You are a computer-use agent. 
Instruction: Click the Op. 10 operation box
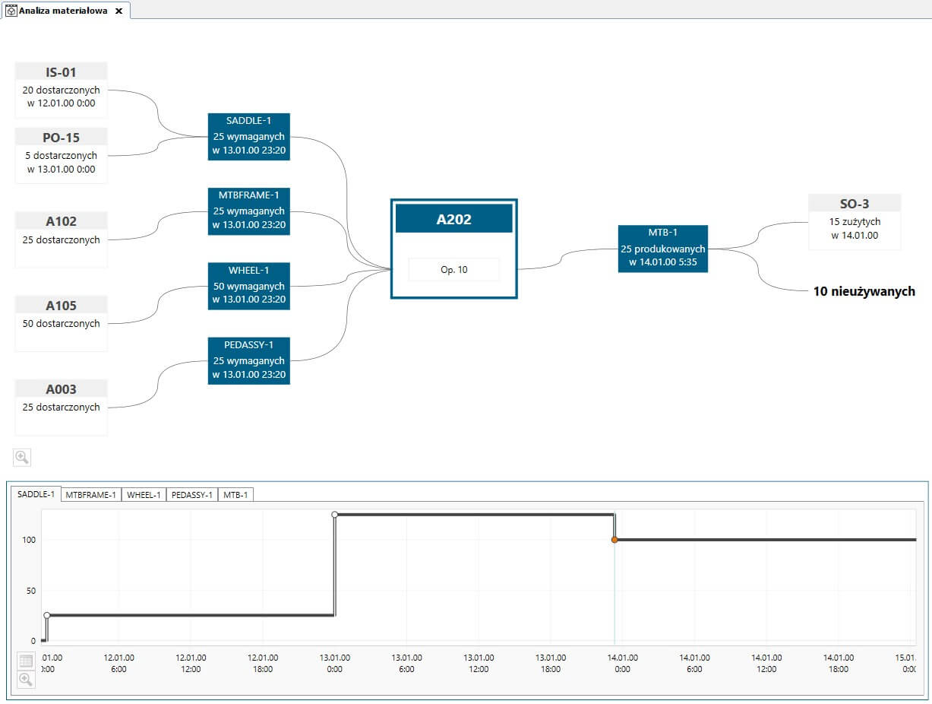coord(454,270)
